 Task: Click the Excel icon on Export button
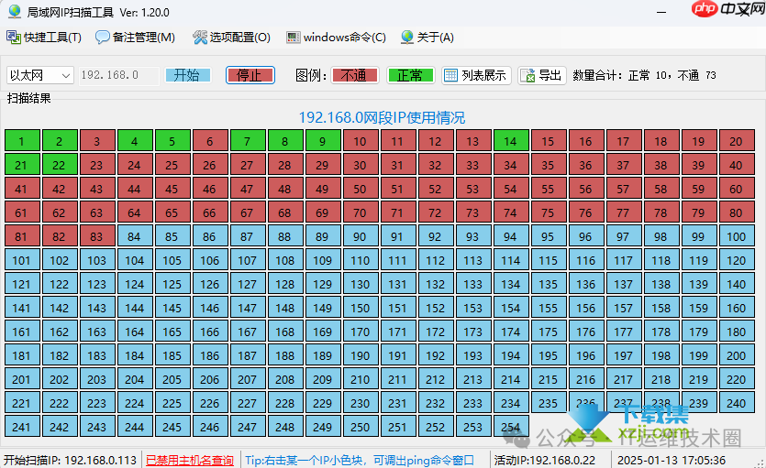(x=528, y=75)
